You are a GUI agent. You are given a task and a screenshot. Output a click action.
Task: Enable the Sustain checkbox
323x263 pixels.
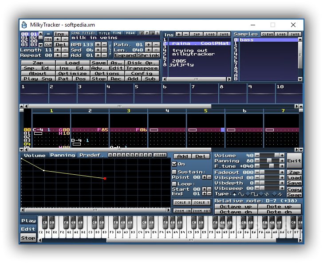tap(174, 172)
